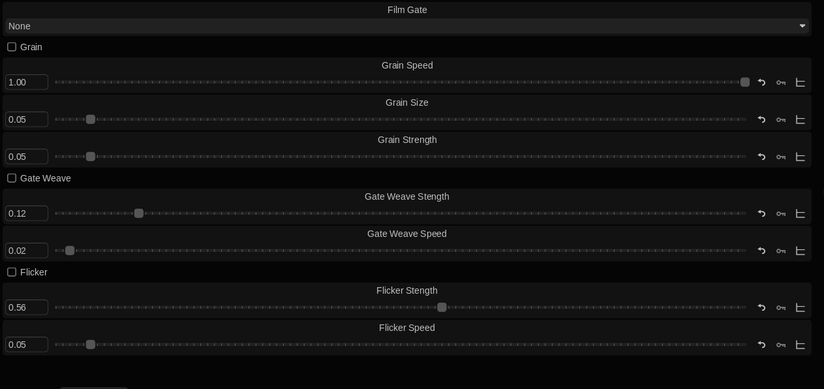Add keyframe for Flicker Stength
Image resolution: width=824 pixels, height=389 pixels.
pyautogui.click(x=781, y=307)
